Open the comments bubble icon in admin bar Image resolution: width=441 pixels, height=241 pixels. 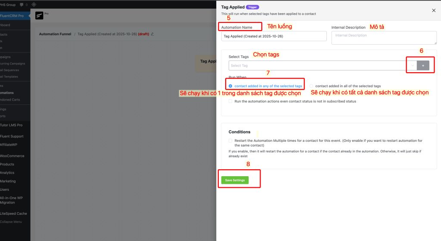(x=21, y=5)
